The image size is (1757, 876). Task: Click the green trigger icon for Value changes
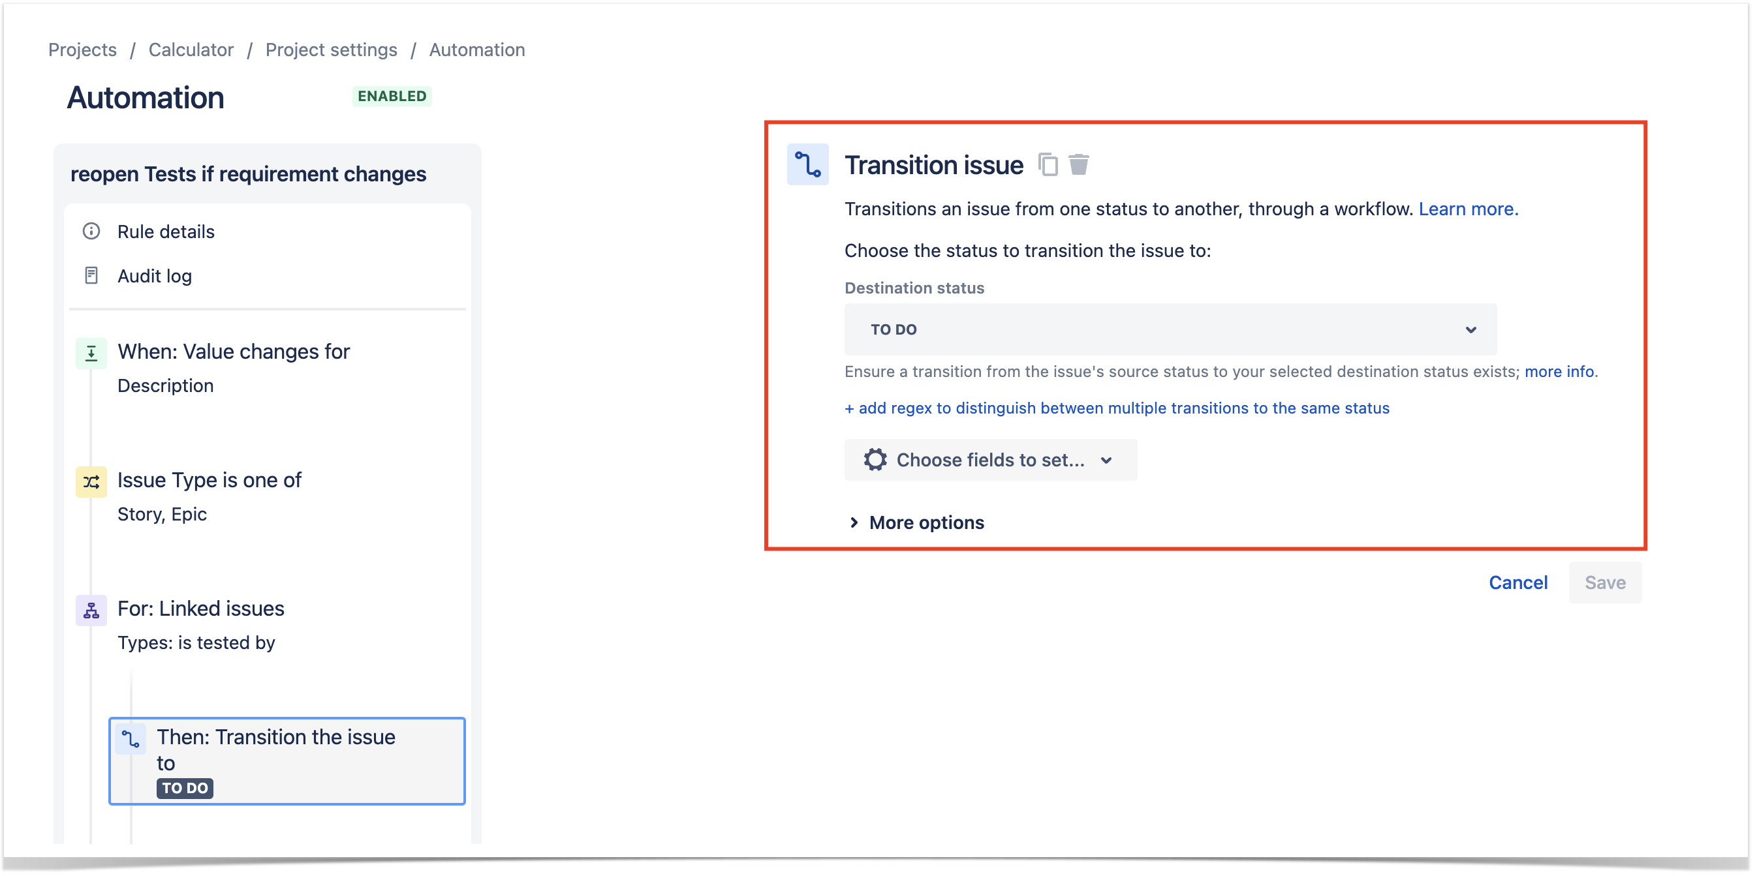coord(91,354)
